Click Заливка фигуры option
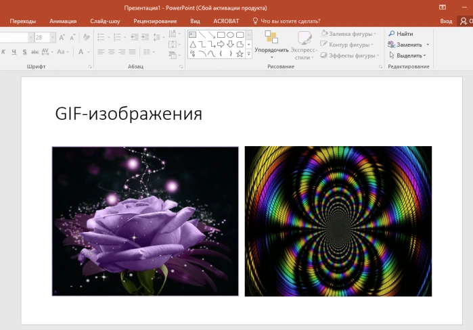Image resolution: width=473 pixels, height=330 pixels. click(x=348, y=34)
